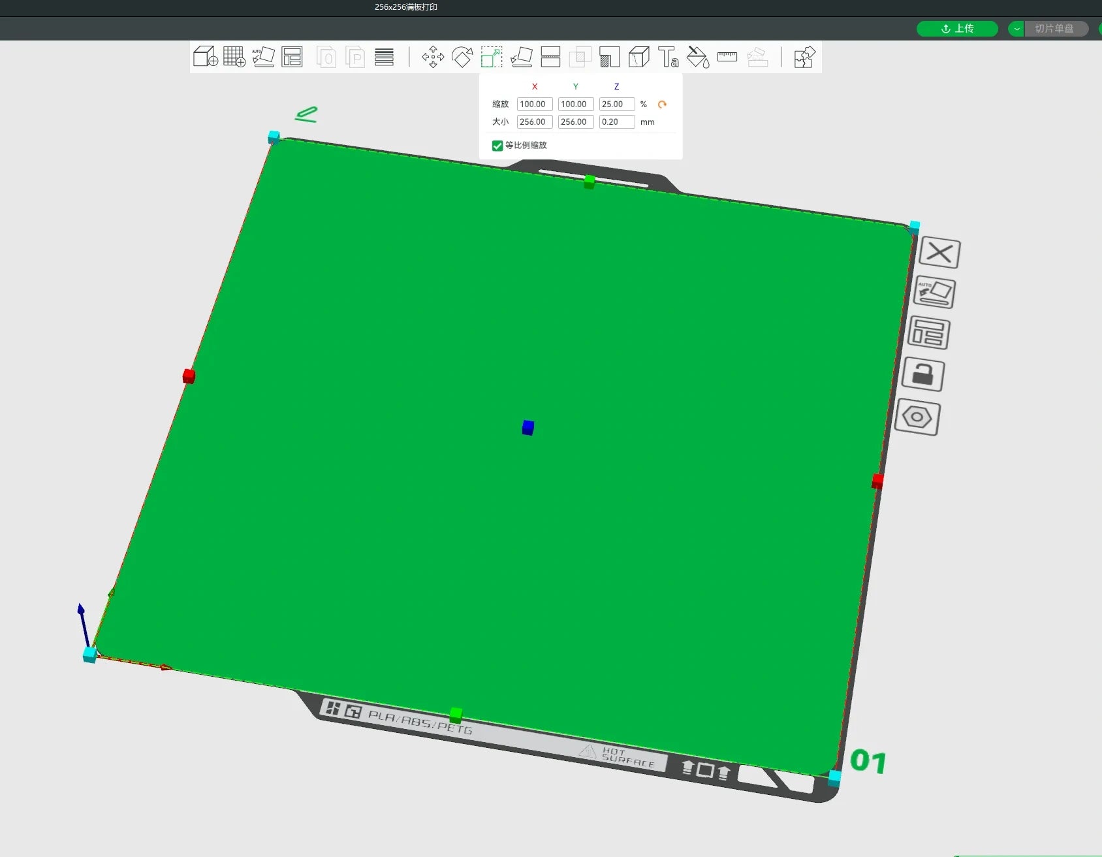The height and width of the screenshot is (857, 1102).
Task: Click the 上传 upload button
Action: 957,29
